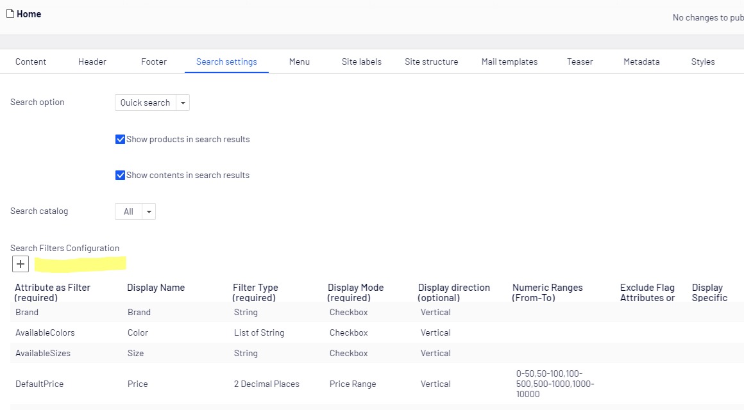Image resolution: width=744 pixels, height=410 pixels.
Task: Click the AvailableColors attribute cell
Action: pyautogui.click(x=45, y=332)
